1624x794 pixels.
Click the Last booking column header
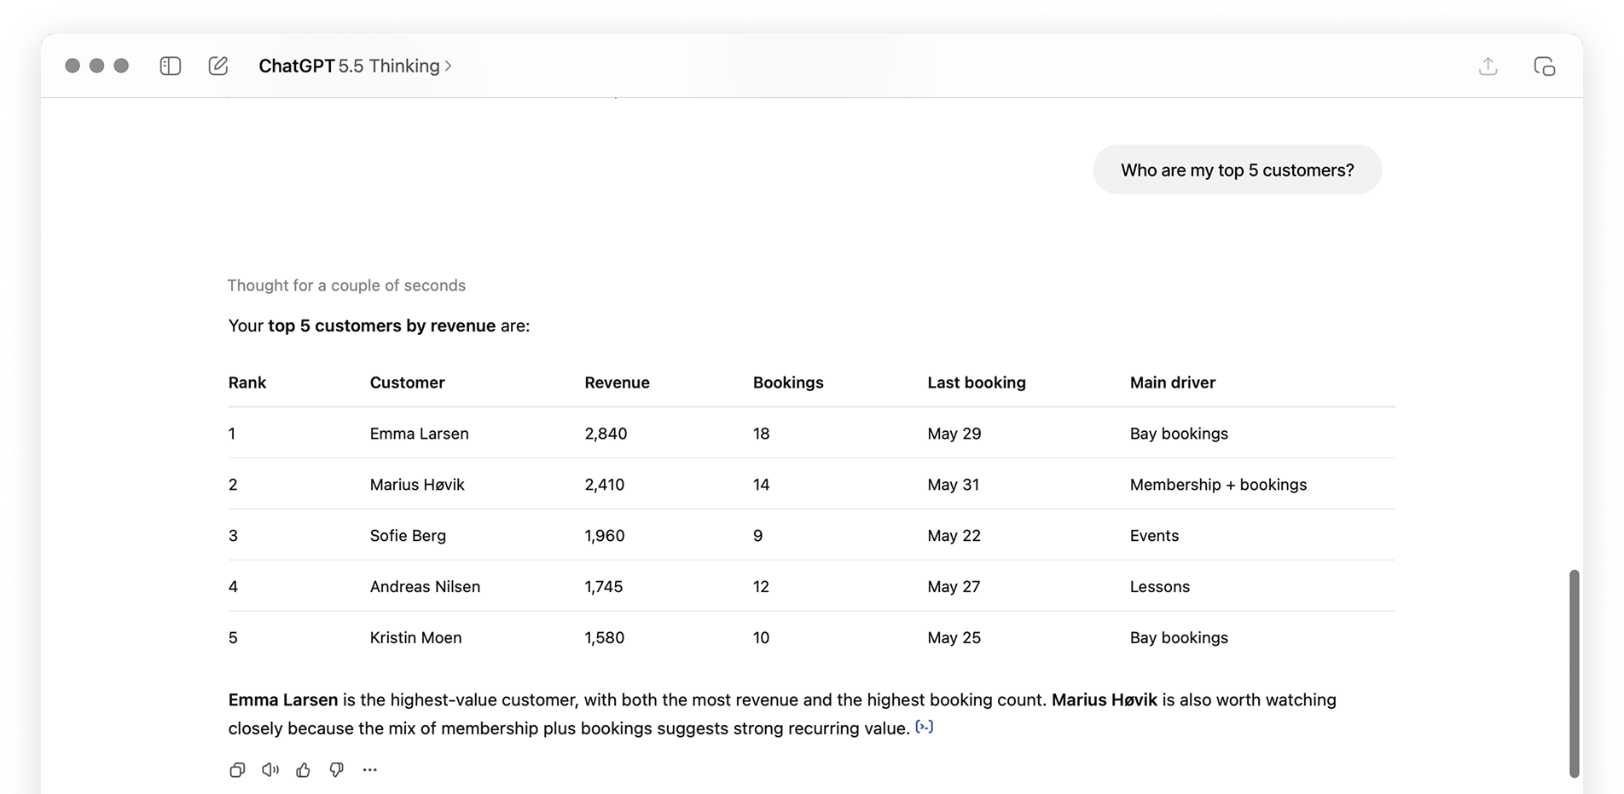click(x=977, y=383)
